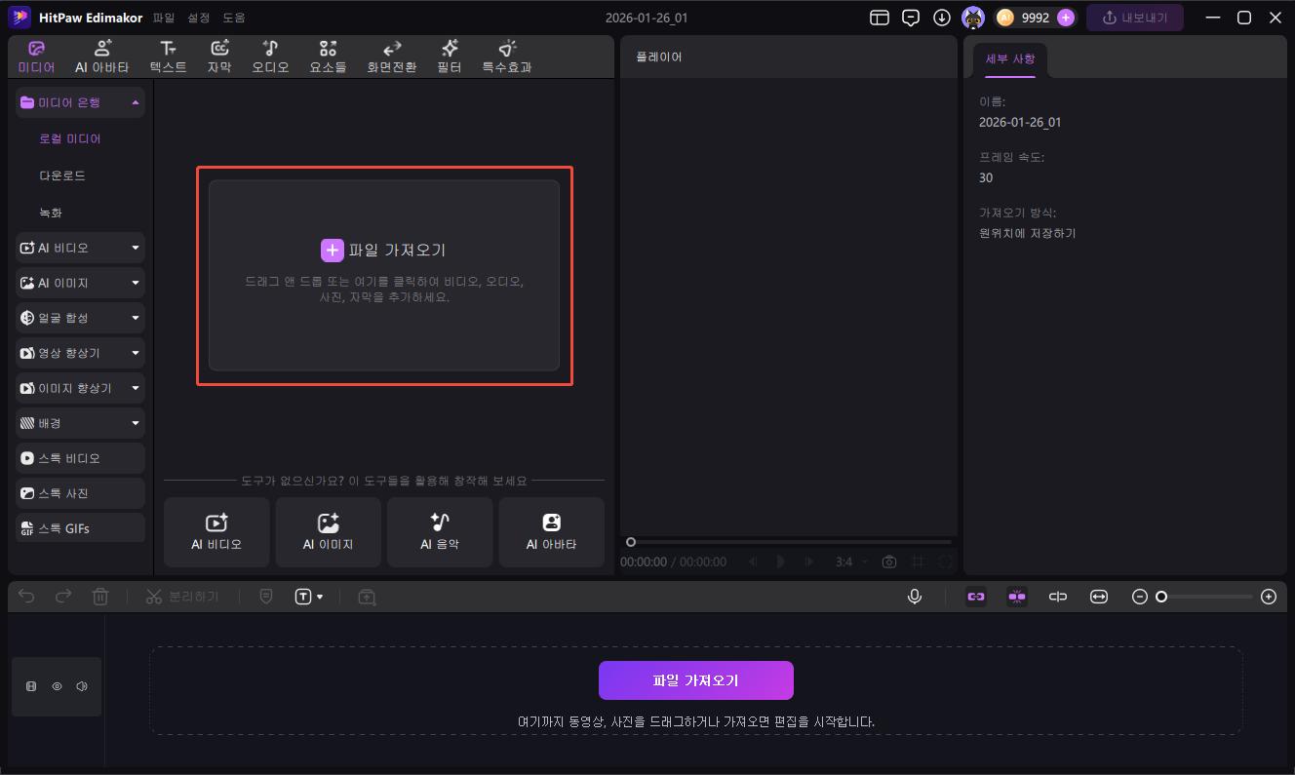The height and width of the screenshot is (775, 1295).
Task: Open the 특수효과 (Effects) tab
Action: pyautogui.click(x=507, y=58)
